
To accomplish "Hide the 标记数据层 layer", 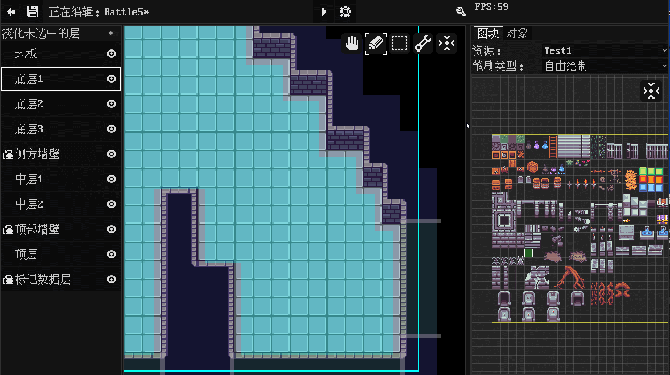I will coord(111,279).
